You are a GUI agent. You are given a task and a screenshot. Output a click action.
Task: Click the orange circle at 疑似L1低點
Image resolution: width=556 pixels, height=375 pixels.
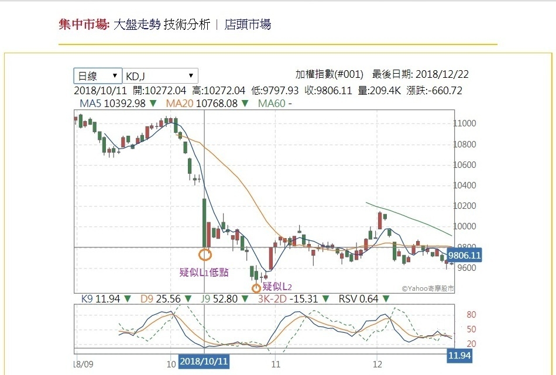[x=205, y=254]
